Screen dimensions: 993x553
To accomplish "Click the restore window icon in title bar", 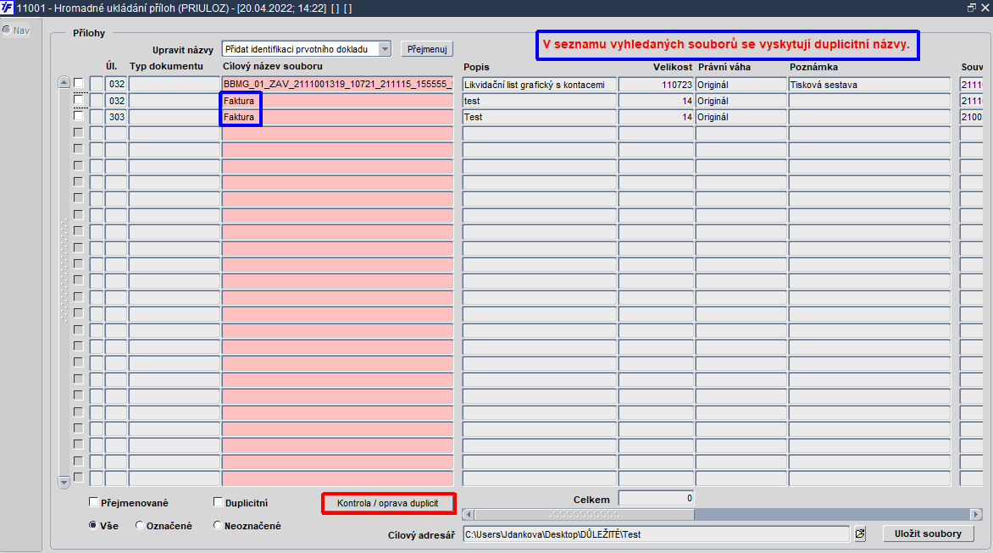I will coord(972,8).
